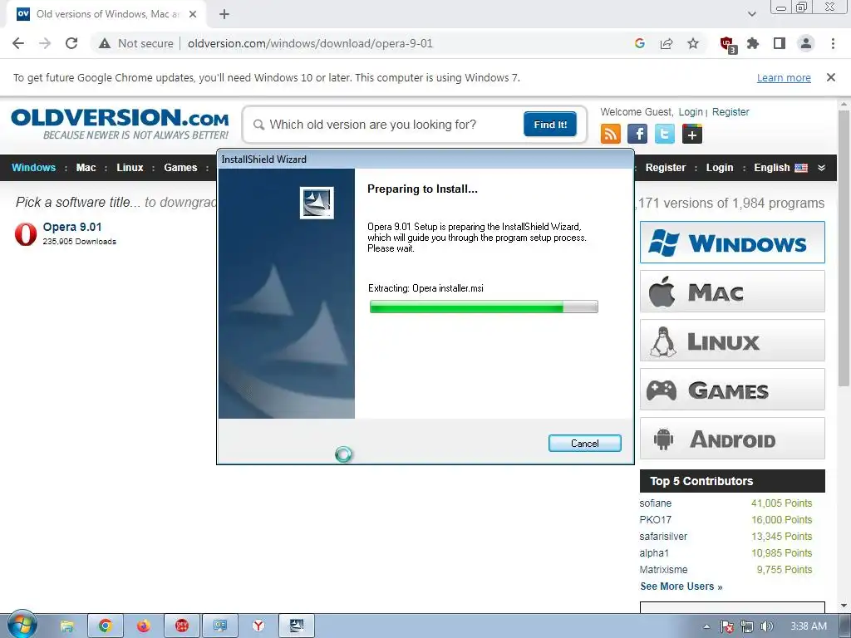851x638 pixels.
Task: Select Games in the navigation bar
Action: pos(180,168)
